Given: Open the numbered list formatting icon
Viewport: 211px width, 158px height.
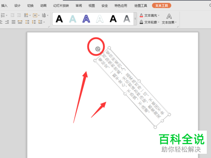Looking at the screenshot, I should point(3,15).
